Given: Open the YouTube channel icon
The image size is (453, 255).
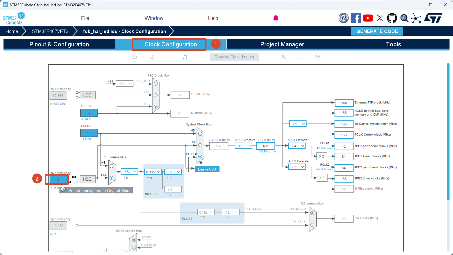Looking at the screenshot, I should (x=368, y=18).
